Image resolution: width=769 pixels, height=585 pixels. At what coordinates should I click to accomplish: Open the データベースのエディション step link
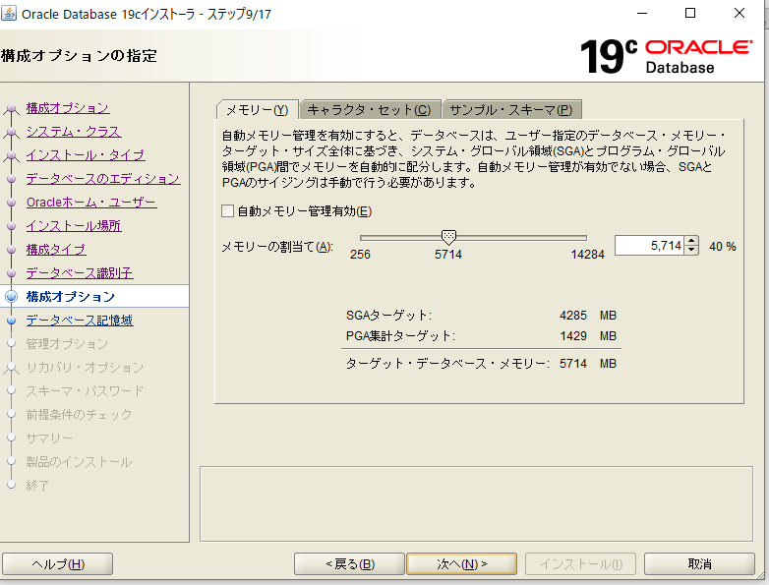point(102,179)
